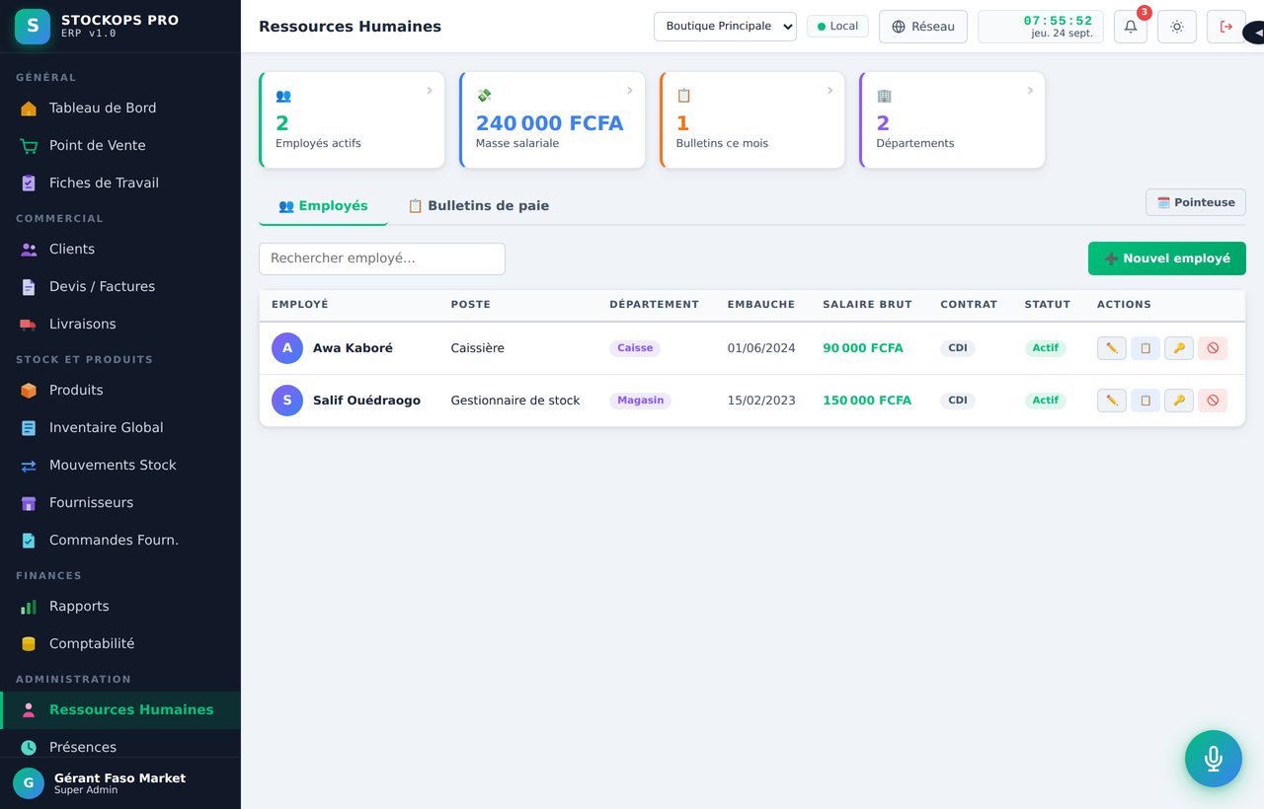This screenshot has height=809, width=1264.
Task: Click the key icon for Awa Kaboré
Action: (1179, 348)
